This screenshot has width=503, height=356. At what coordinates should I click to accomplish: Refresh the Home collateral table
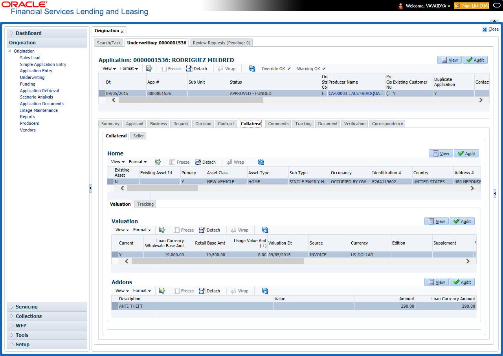[x=261, y=162]
